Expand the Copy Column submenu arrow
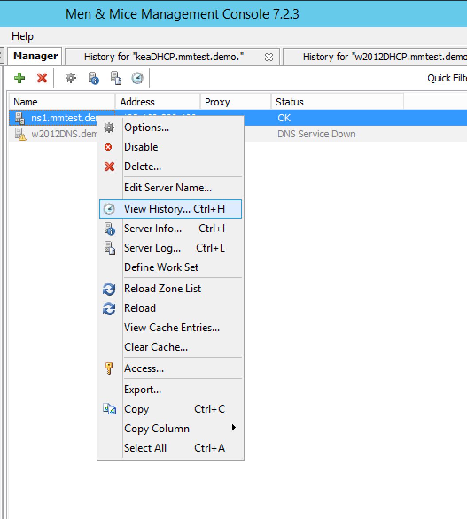This screenshot has height=519, width=467. pos(233,428)
